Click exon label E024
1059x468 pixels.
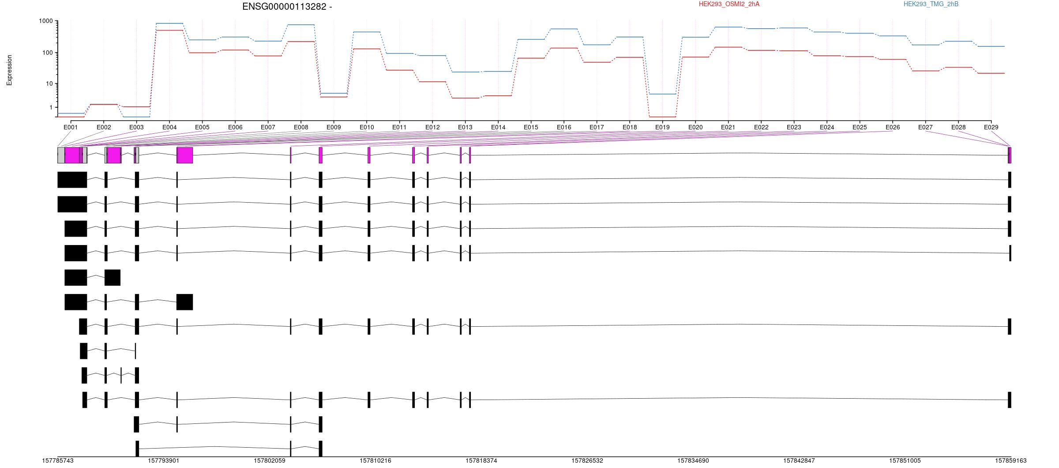point(827,127)
